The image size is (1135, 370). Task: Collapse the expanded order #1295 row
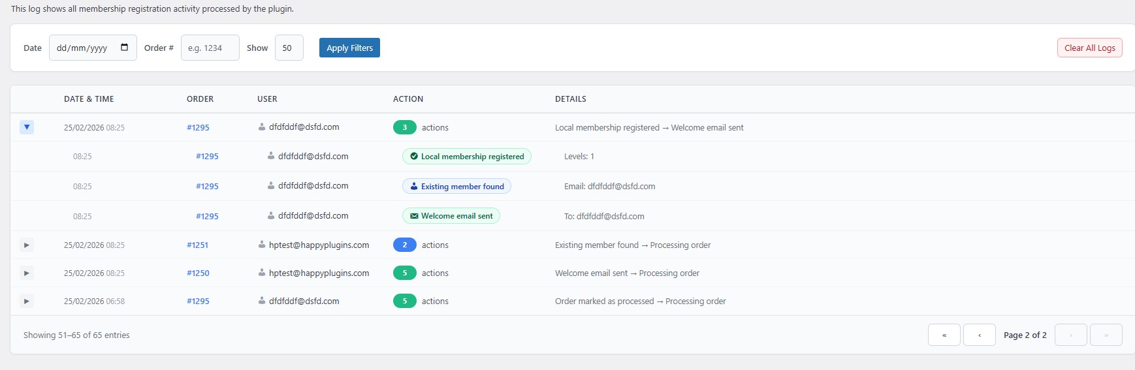[27, 127]
